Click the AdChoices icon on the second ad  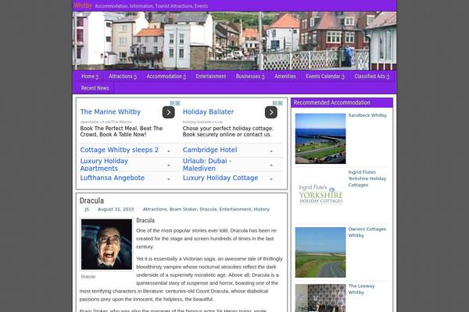(x=275, y=103)
